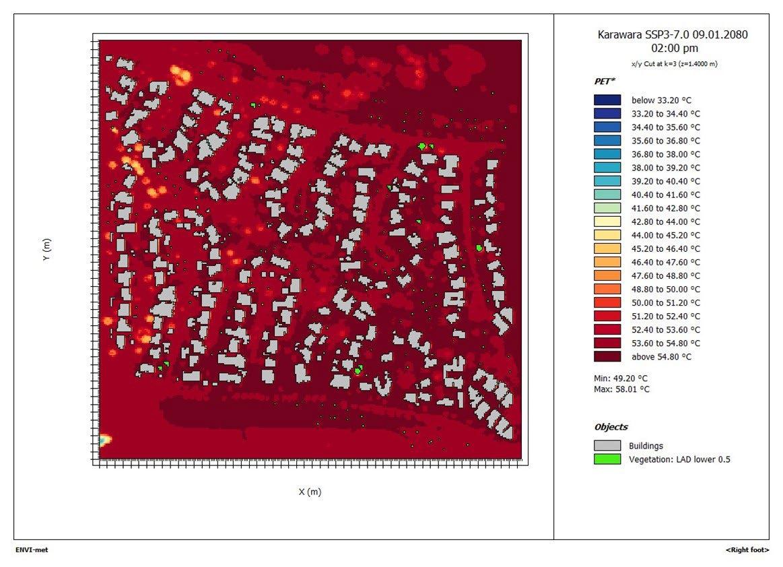Click the '33.20 to 34.40 °C' legend swatch
The image size is (783, 567).
[607, 113]
